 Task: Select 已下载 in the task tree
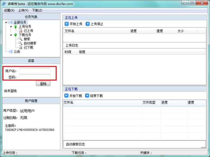click(28, 47)
